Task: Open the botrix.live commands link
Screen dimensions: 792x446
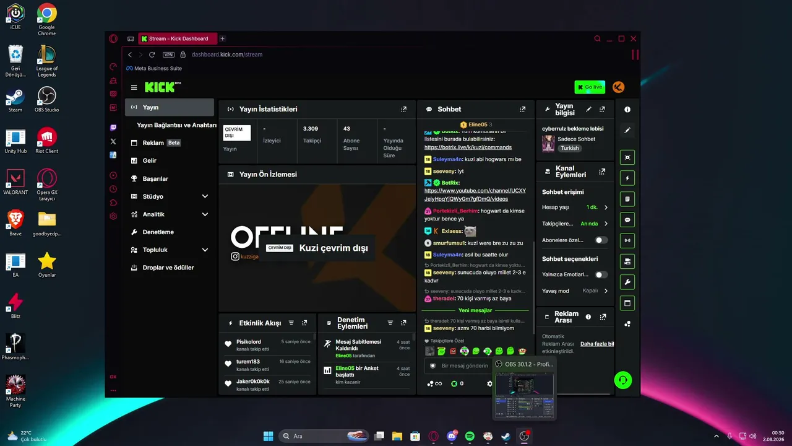Action: coord(468,147)
